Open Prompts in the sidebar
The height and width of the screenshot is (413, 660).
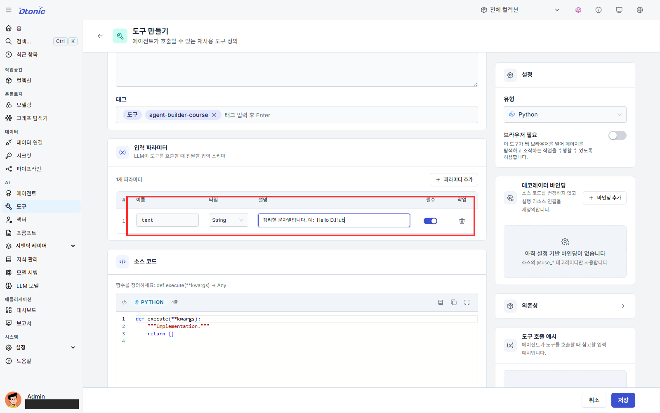click(40, 233)
